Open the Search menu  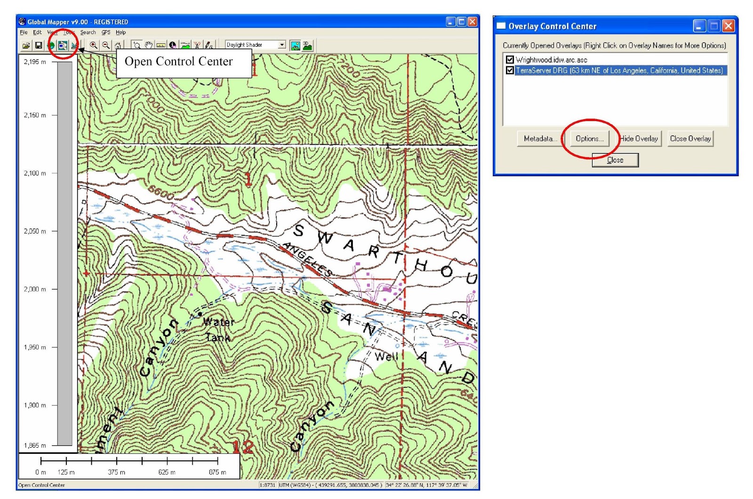(87, 32)
